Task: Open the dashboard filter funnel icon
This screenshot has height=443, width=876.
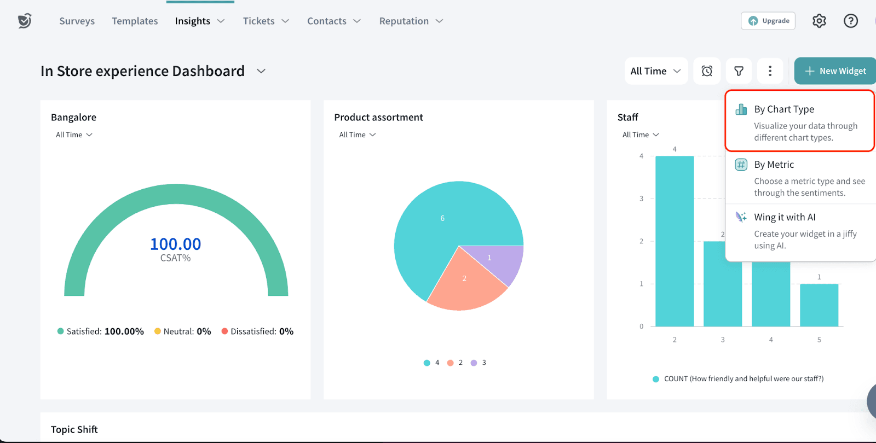Action: pos(739,71)
